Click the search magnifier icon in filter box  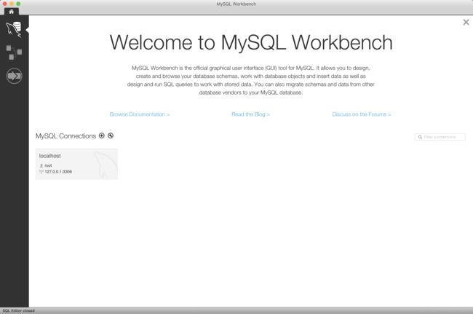pos(420,137)
